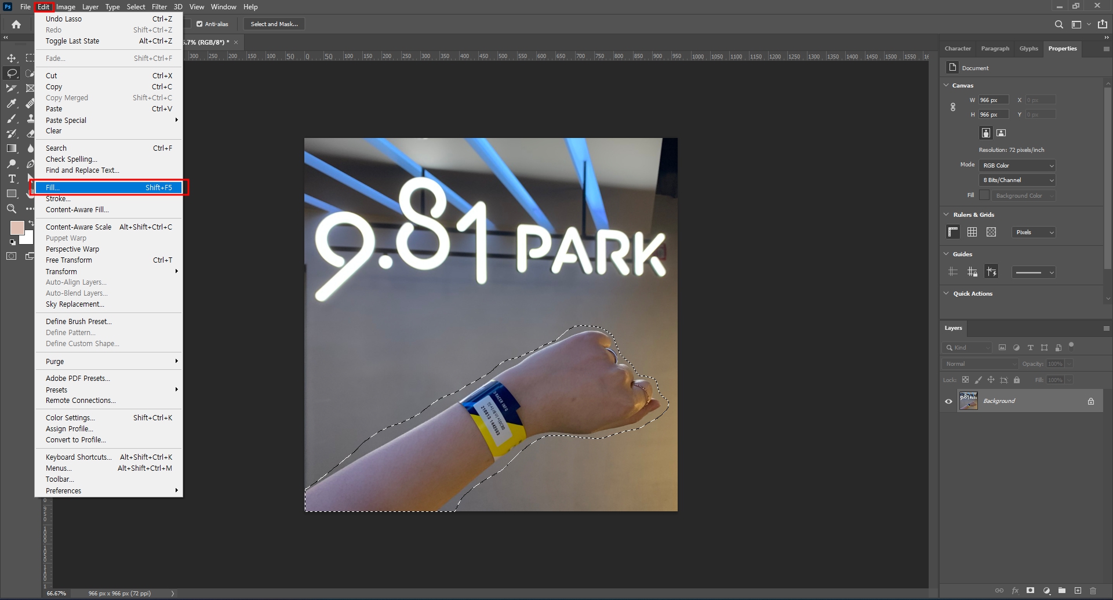
Task: Click the foreground color swatch
Action: pyautogui.click(x=17, y=227)
